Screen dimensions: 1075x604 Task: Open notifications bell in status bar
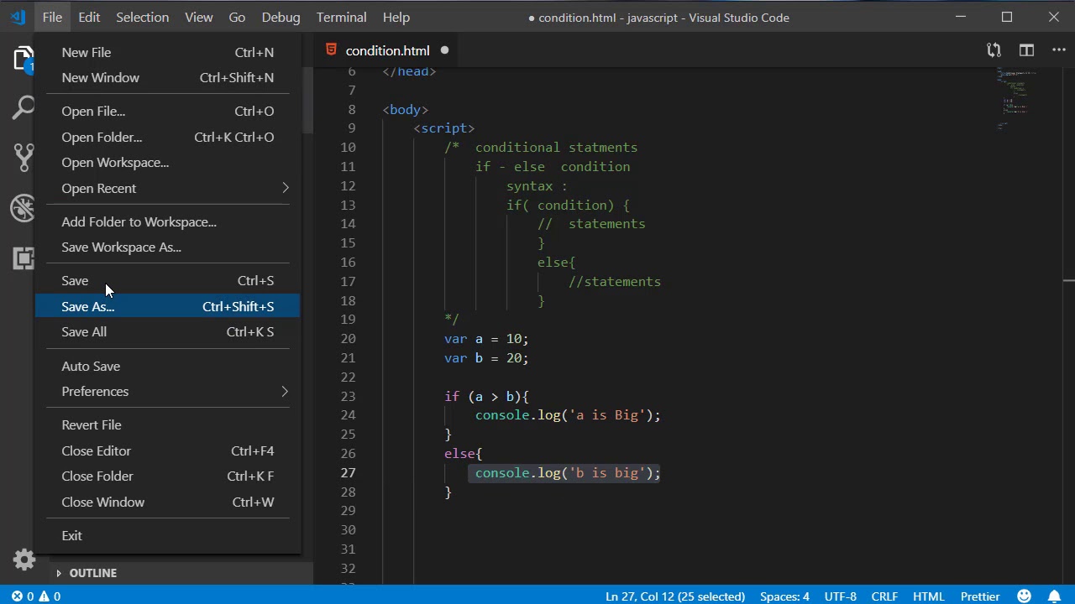(x=1055, y=596)
